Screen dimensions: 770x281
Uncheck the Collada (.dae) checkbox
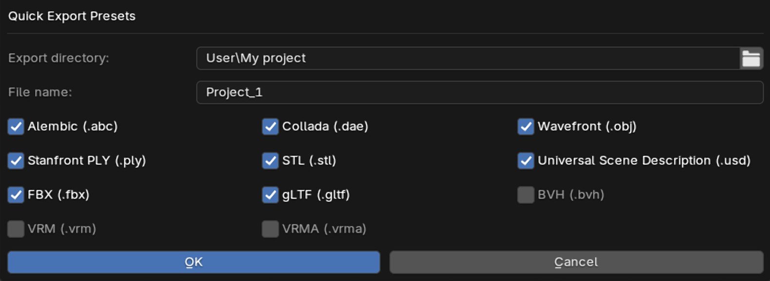[x=270, y=126]
